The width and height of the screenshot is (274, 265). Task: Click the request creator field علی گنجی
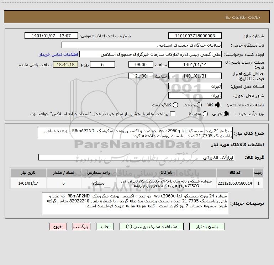point(151,54)
